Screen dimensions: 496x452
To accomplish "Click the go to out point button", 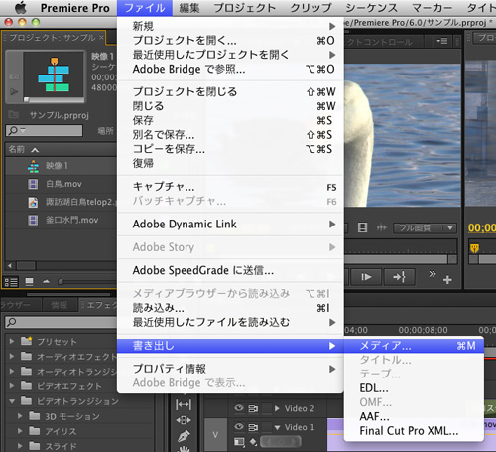I will tap(399, 277).
